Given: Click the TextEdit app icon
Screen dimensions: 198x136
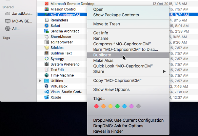Looking at the screenshot, I should [x=47, y=70].
